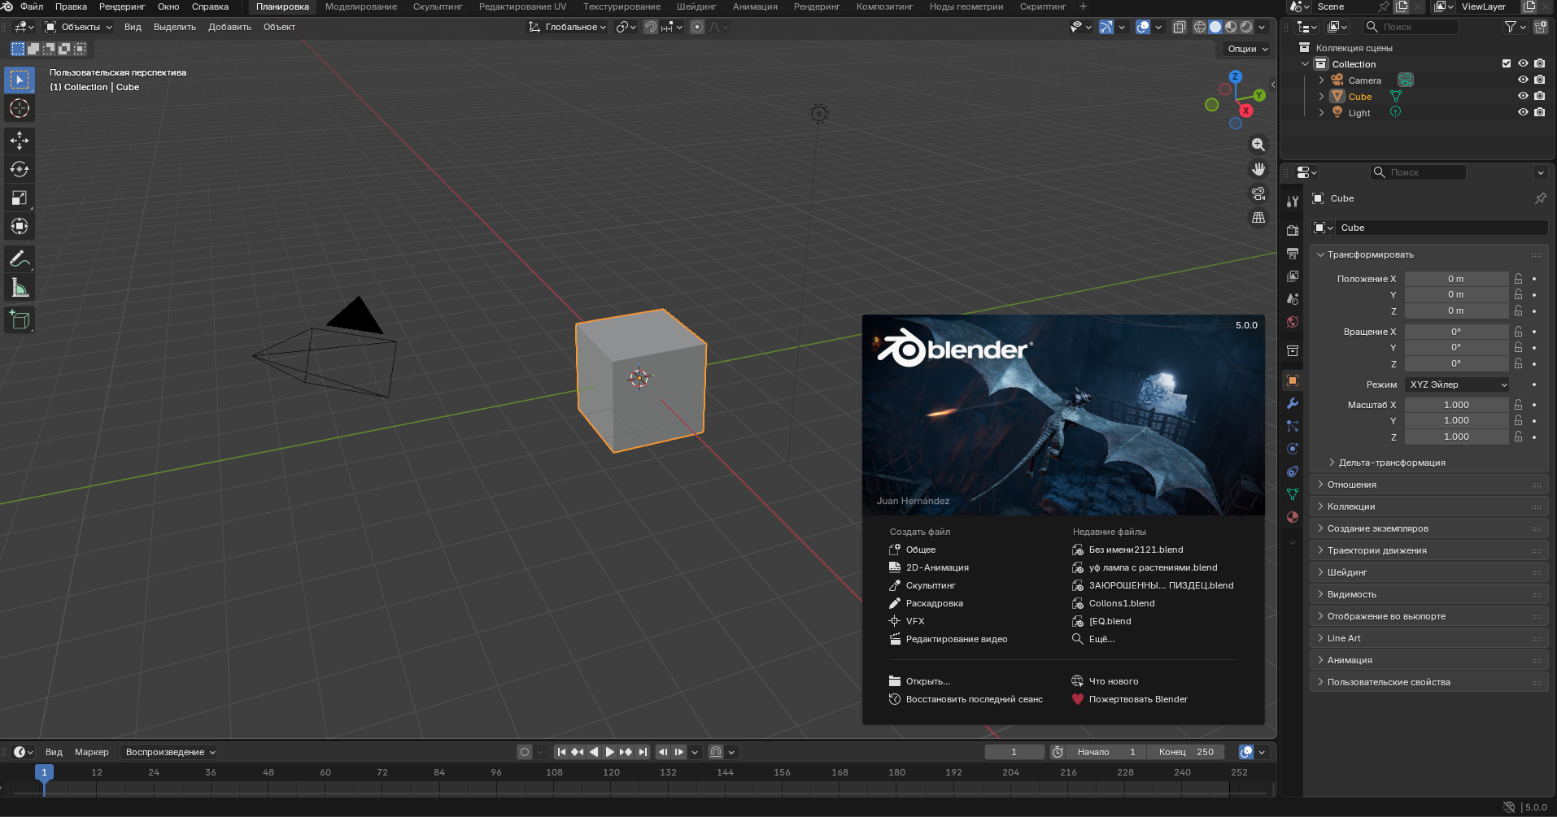Click the Position X value field
Screen dimensions: 1557x817
1456,279
